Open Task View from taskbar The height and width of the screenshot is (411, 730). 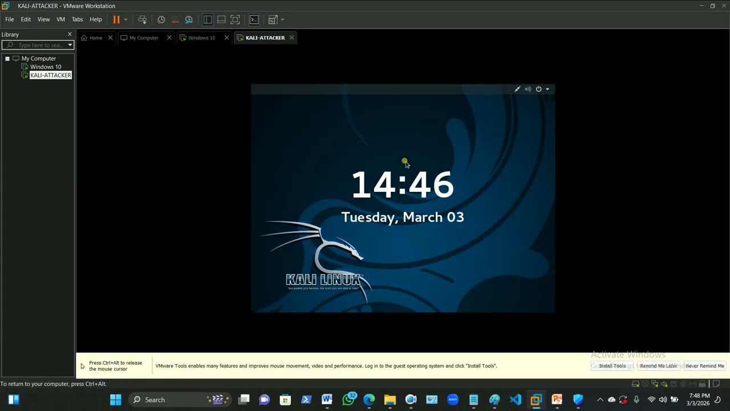tap(244, 400)
